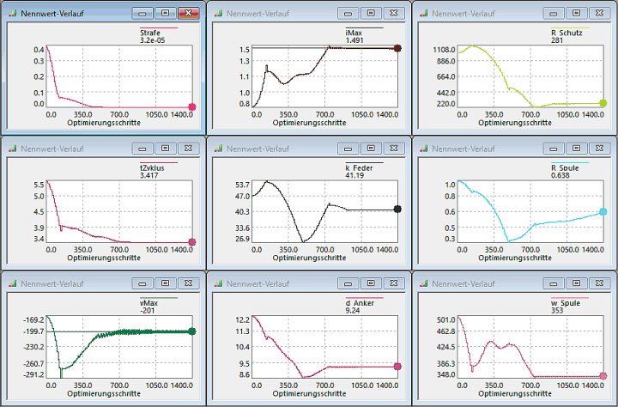The height and width of the screenshot is (407, 618).
Task: Click the chart icon of the iMax window
Action: (218, 15)
